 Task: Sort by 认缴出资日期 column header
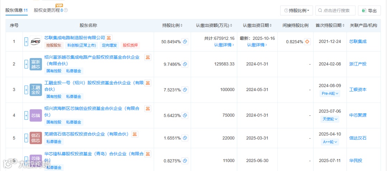coord(257,25)
